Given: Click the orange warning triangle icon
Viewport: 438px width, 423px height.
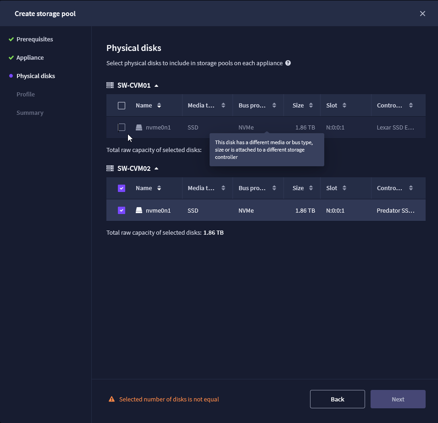Looking at the screenshot, I should (x=111, y=399).
